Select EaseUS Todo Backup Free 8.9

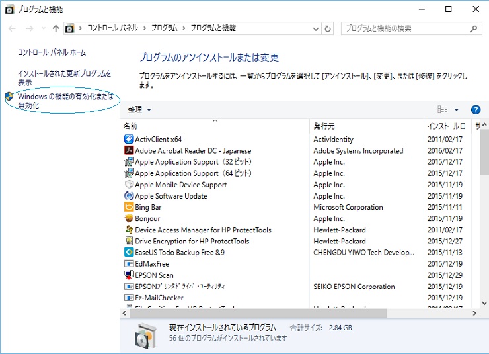pyautogui.click(x=180, y=253)
